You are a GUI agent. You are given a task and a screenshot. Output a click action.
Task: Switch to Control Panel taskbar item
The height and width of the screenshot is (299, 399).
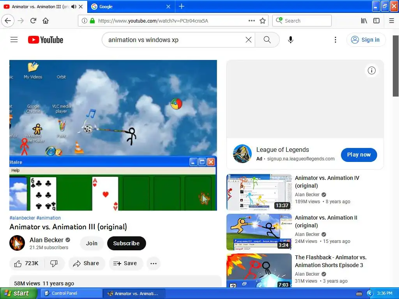click(71, 294)
